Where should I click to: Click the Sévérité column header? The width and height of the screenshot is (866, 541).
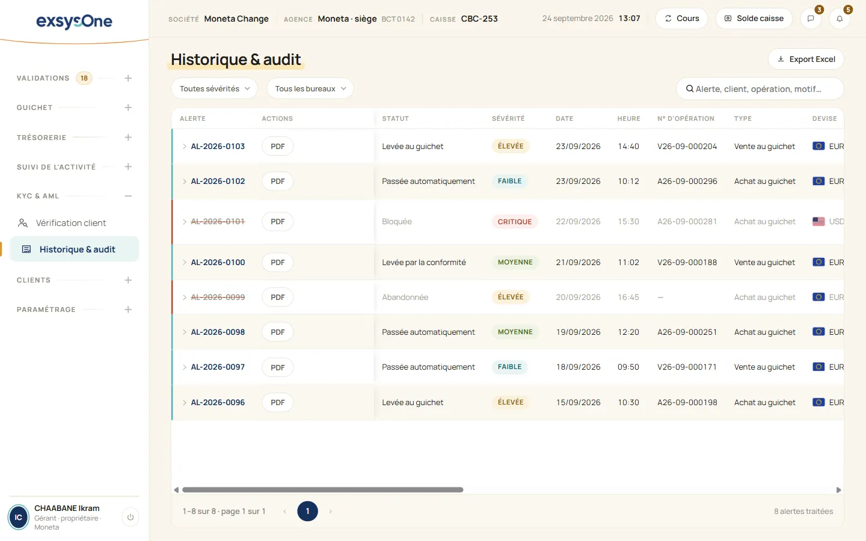click(x=508, y=118)
